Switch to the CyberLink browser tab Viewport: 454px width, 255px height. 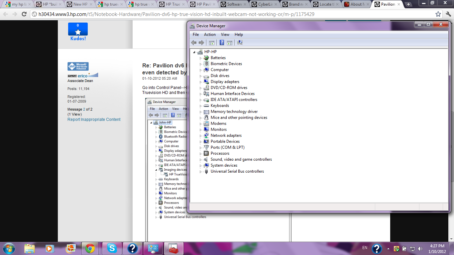pyautogui.click(x=264, y=4)
